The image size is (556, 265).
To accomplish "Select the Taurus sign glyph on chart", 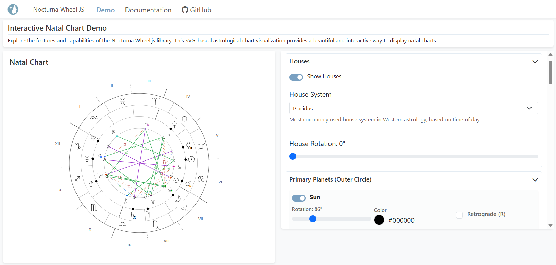I will [184, 118].
